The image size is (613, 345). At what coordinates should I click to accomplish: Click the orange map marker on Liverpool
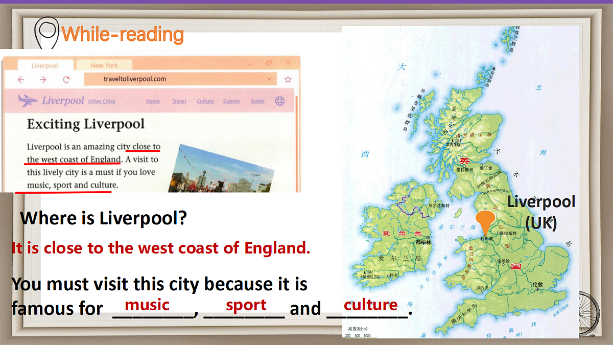point(485,223)
